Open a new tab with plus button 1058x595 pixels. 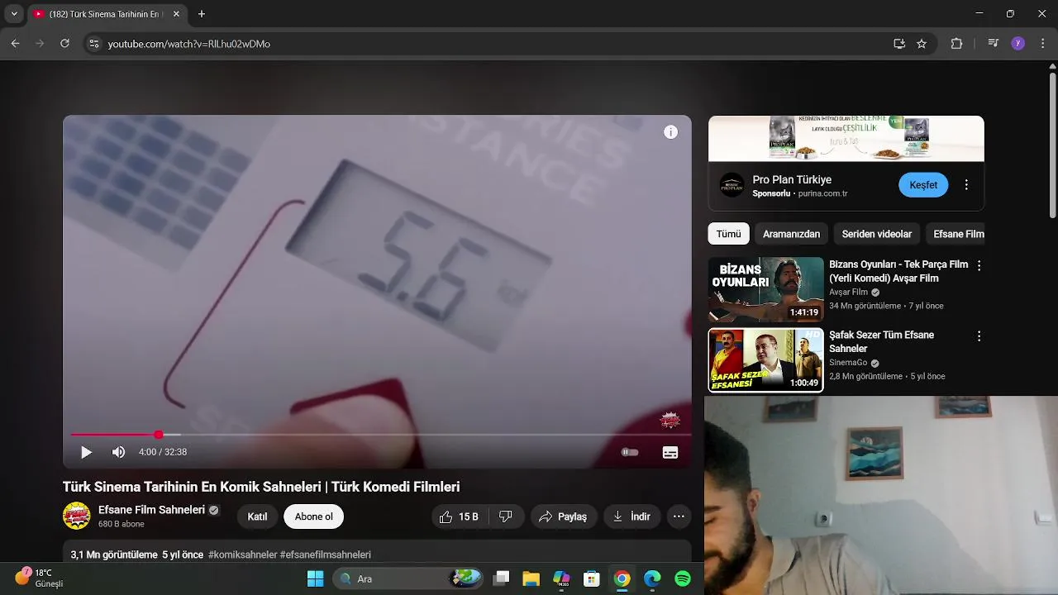coord(202,14)
